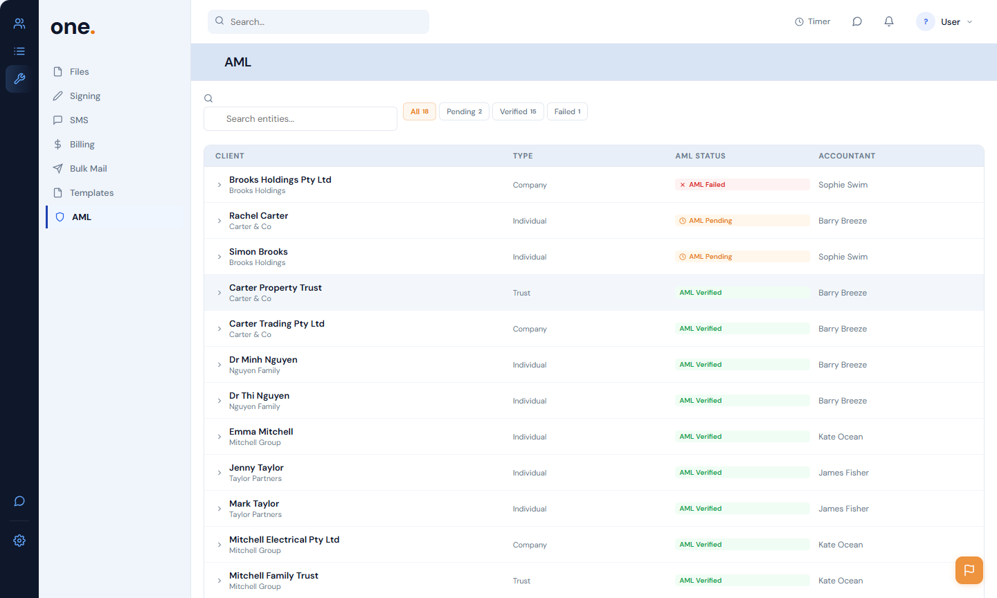Click the Signing pen icon

point(58,96)
